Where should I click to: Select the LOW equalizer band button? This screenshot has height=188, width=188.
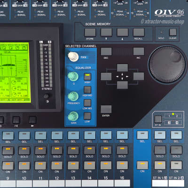pos(87,116)
